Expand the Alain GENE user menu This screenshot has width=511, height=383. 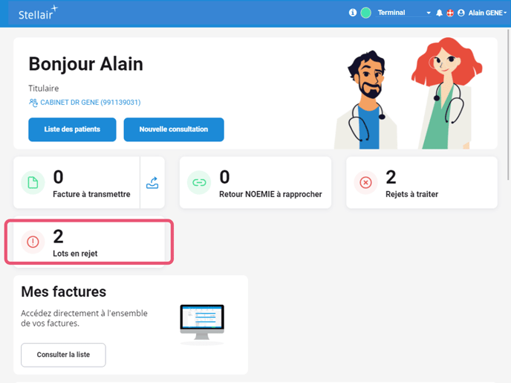pos(487,13)
